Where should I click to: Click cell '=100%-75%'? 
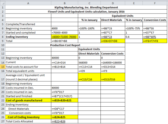click(x=134, y=28)
